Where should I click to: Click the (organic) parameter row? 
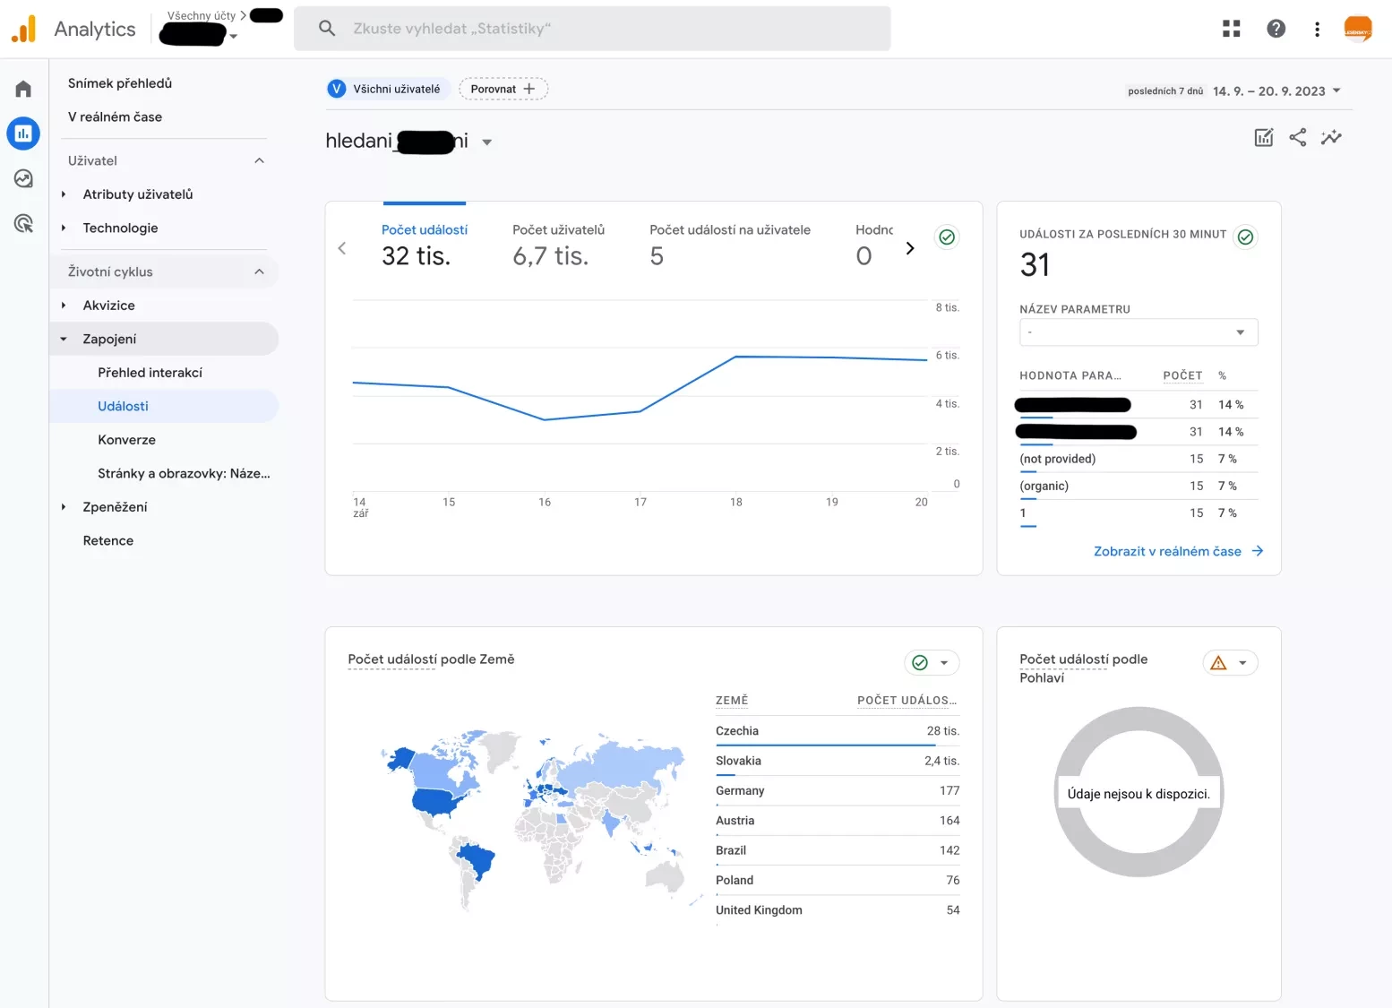tap(1139, 486)
